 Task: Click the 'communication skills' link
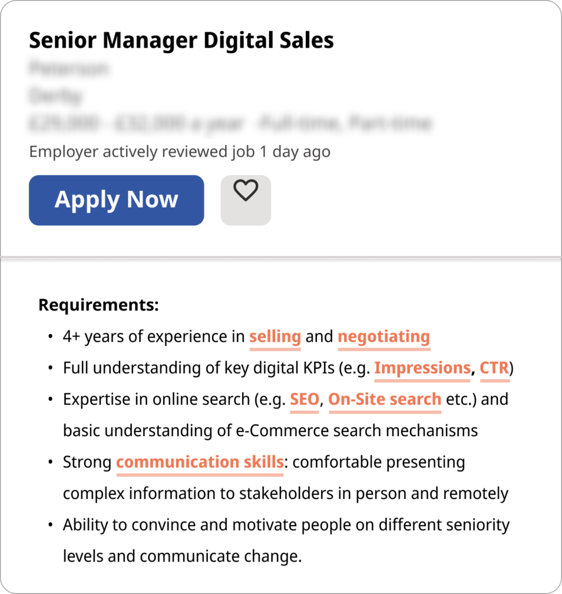pyautogui.click(x=200, y=462)
